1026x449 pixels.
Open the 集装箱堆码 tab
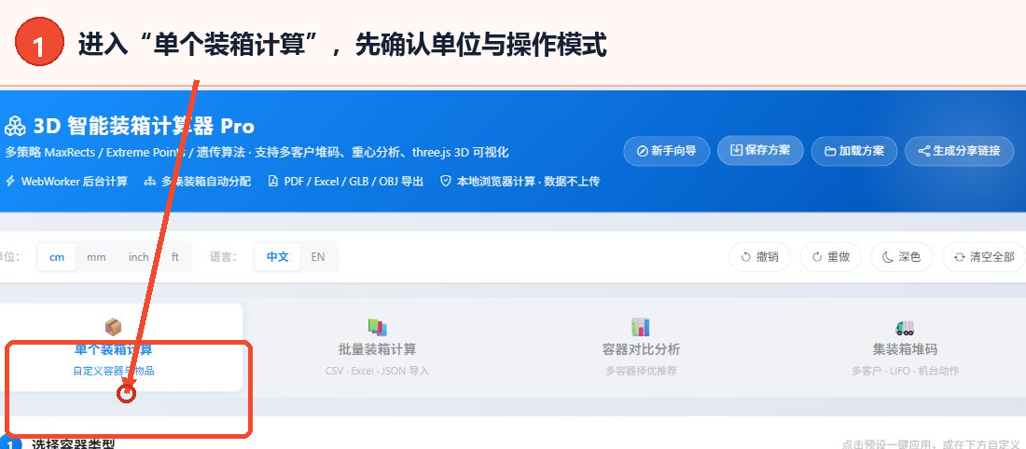[x=905, y=347]
